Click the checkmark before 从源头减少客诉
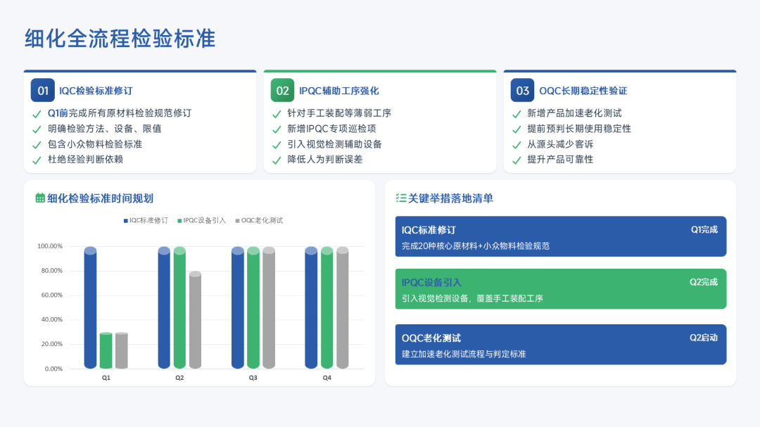 (x=517, y=144)
